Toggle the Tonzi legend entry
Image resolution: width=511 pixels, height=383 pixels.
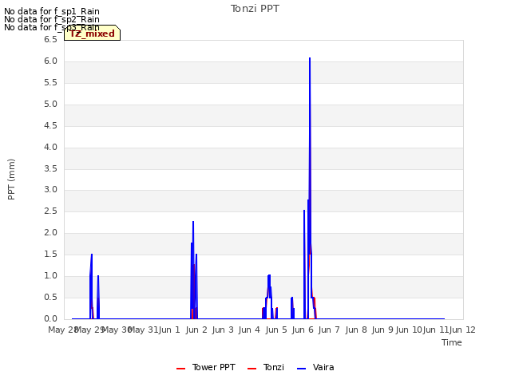pyautogui.click(x=266, y=367)
